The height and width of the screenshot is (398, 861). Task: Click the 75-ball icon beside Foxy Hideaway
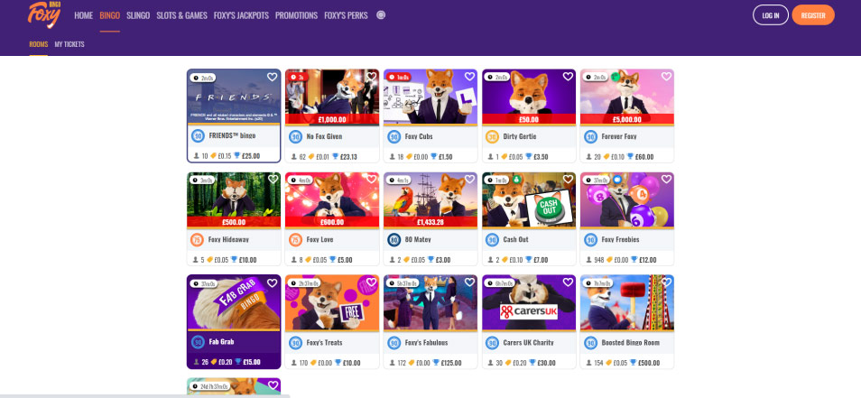tap(198, 239)
